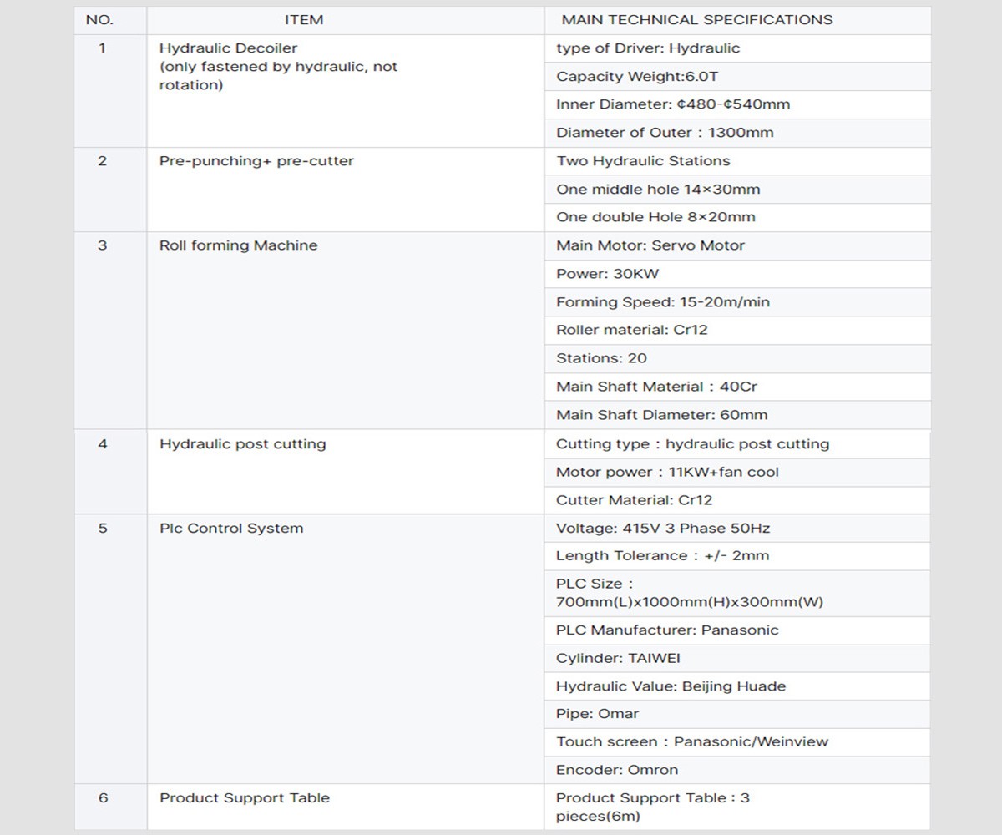The height and width of the screenshot is (835, 1002).
Task: Click the Product Support Table item cell
Action: [245, 798]
